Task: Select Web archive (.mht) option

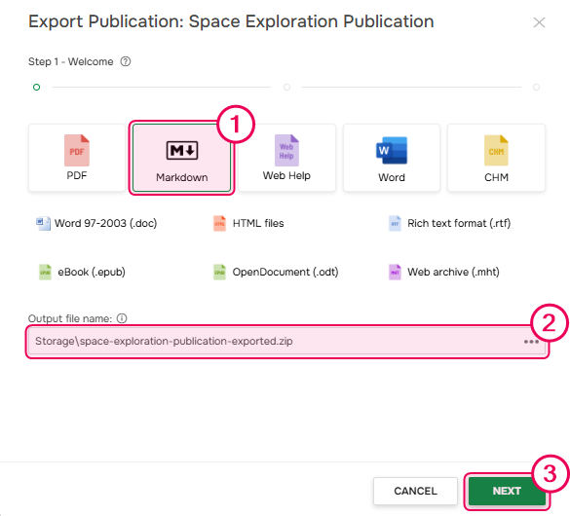Action: point(444,272)
